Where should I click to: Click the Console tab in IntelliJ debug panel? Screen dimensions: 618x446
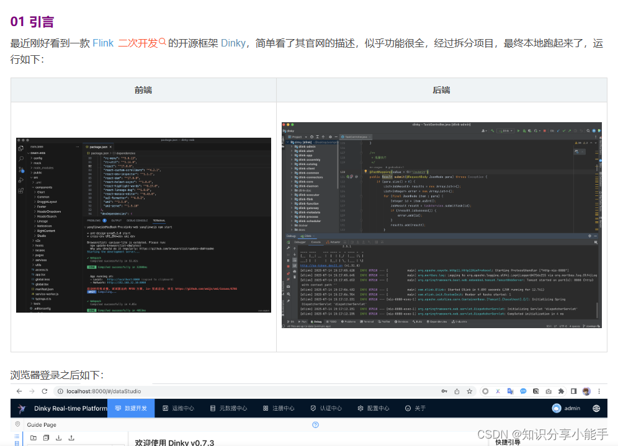coord(316,242)
